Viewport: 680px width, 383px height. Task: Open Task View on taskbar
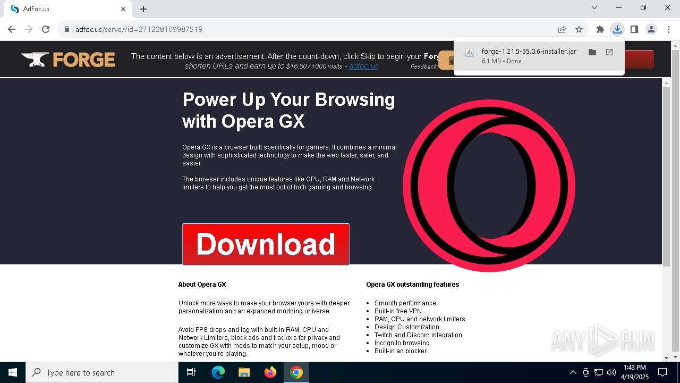point(191,372)
